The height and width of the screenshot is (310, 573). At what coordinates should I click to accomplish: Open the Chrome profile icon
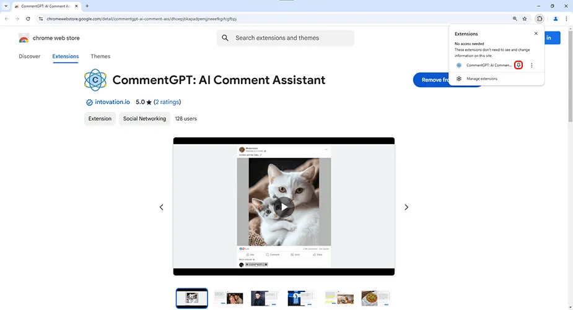point(556,19)
